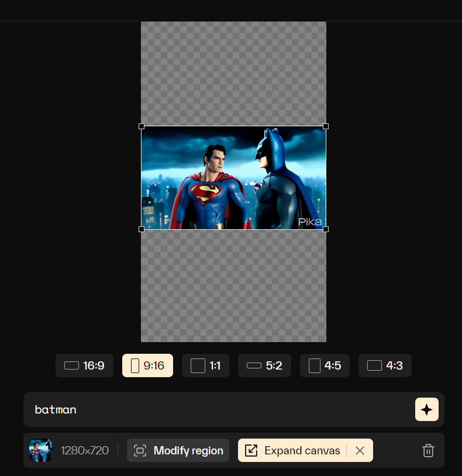The image size is (462, 476).
Task: Click the 1280×720 resolution label
Action: tap(85, 450)
